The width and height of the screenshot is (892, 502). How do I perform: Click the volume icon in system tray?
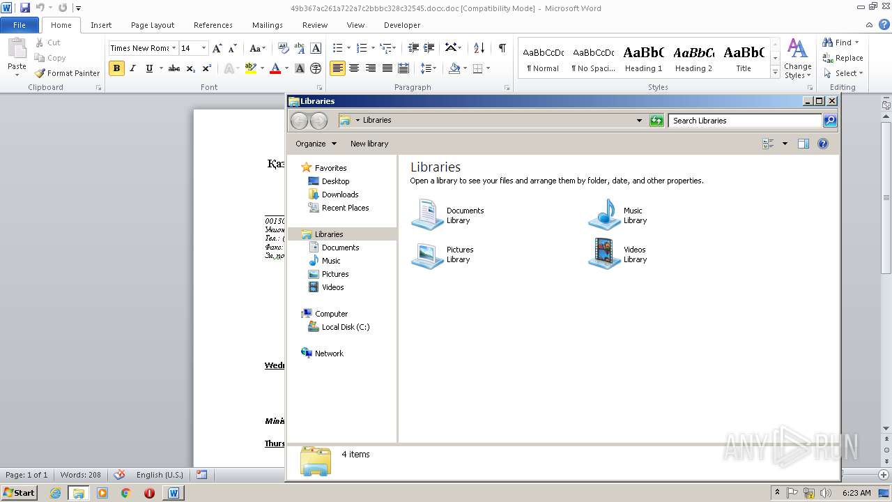(825, 493)
